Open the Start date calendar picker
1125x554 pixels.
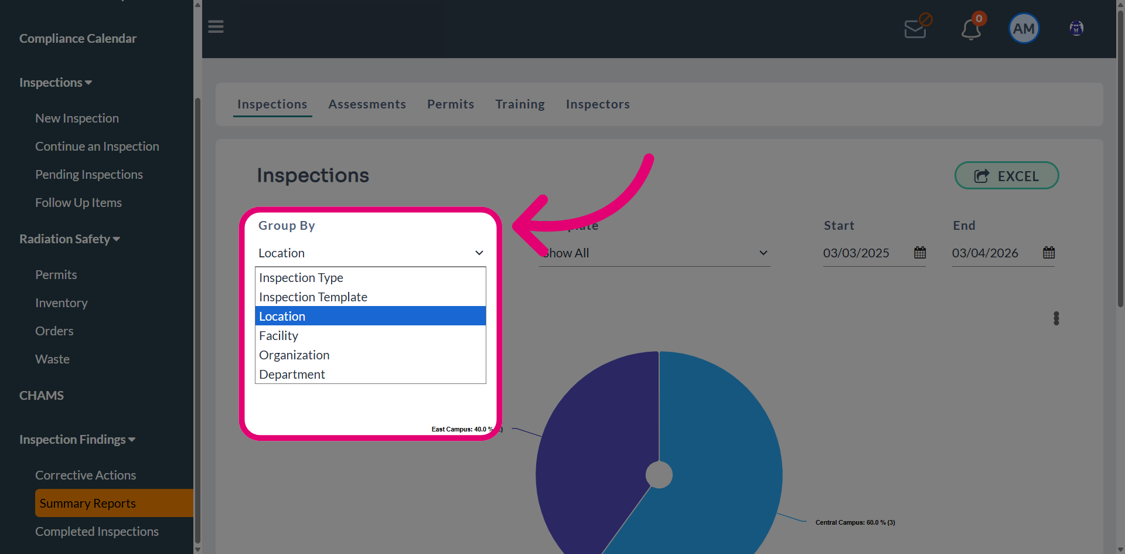[920, 253]
